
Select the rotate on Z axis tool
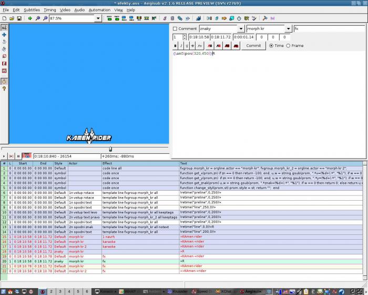pyautogui.click(x=4, y=42)
